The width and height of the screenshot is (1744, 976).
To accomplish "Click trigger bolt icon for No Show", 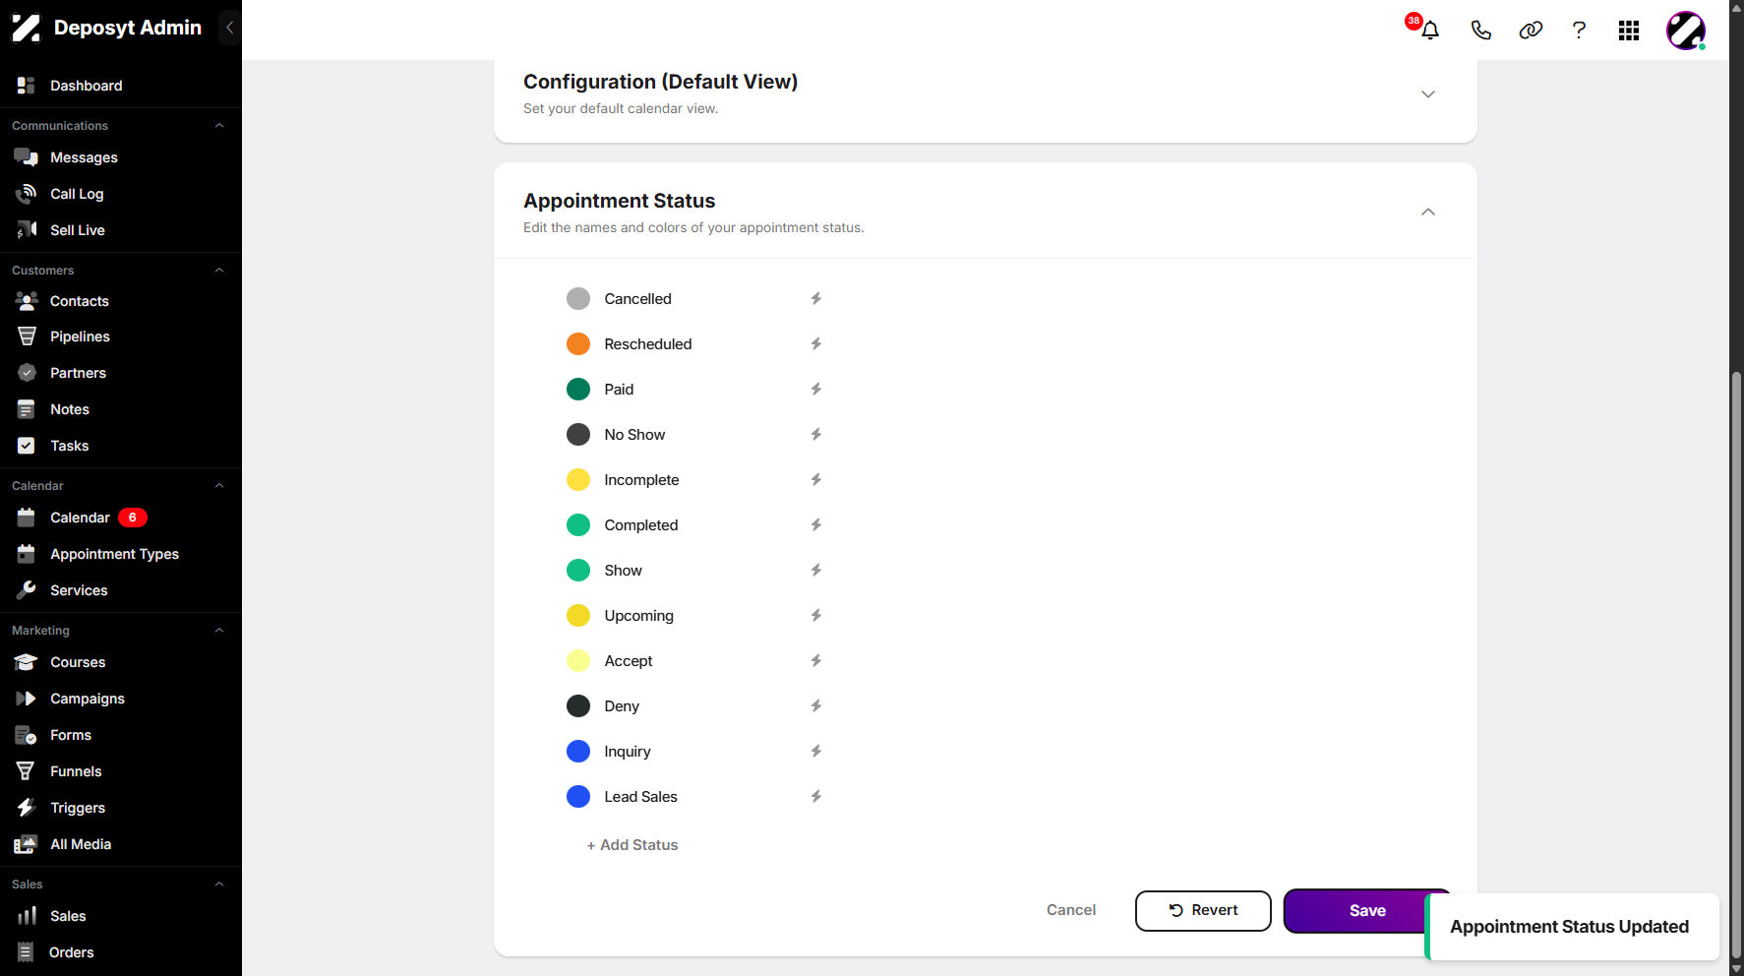I will click(815, 434).
